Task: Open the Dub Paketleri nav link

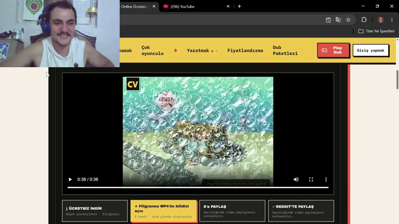Action: click(285, 50)
